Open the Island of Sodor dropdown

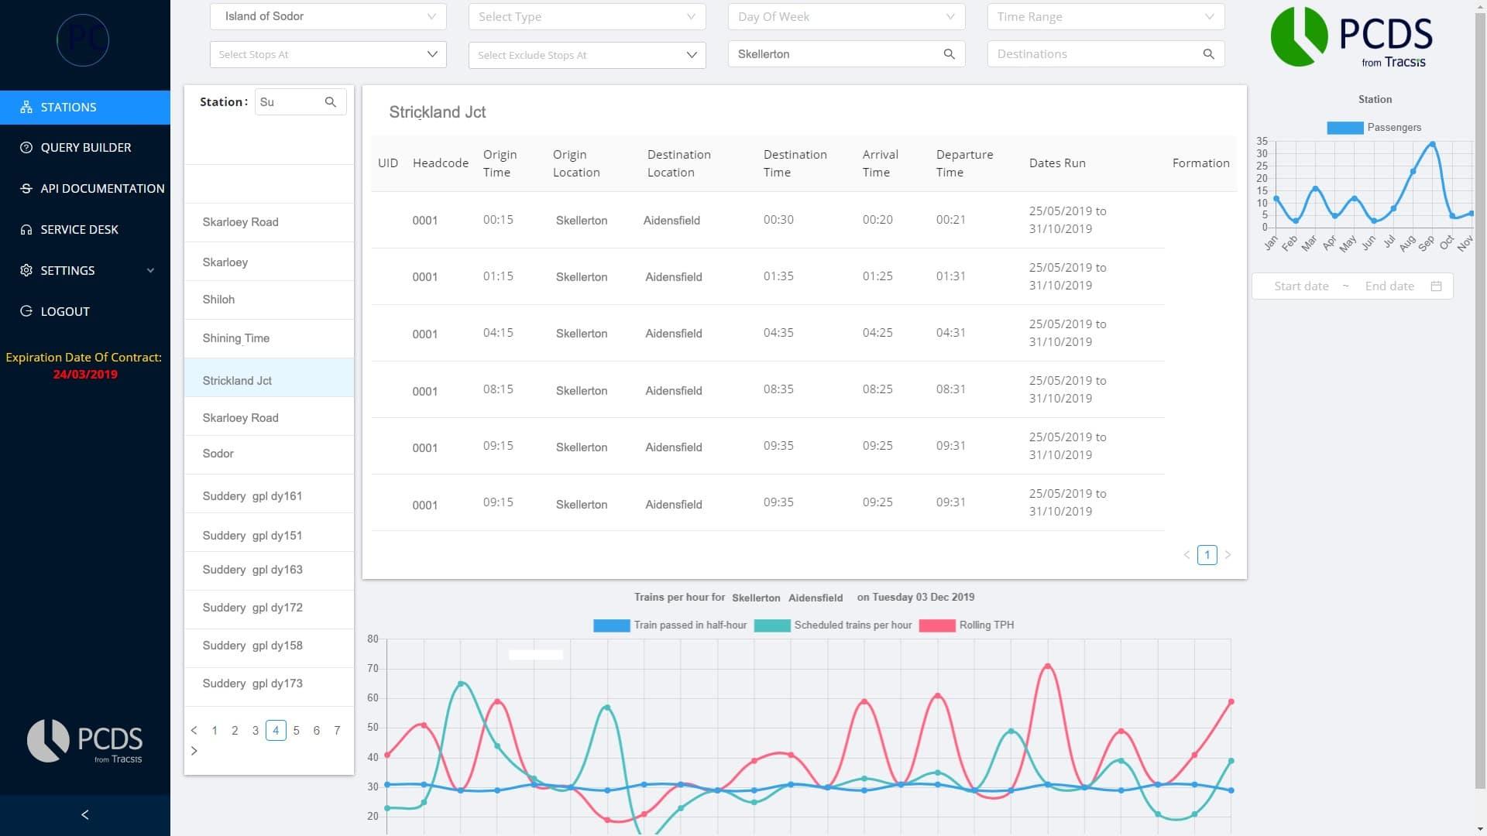click(328, 16)
